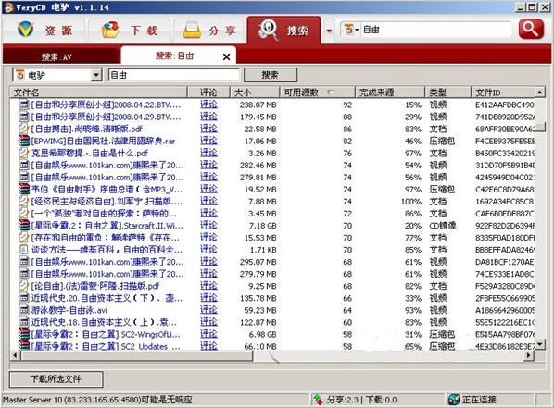Click video icon of 游泳教学-自由泳.avi
The height and width of the screenshot is (408, 554).
click(x=24, y=310)
